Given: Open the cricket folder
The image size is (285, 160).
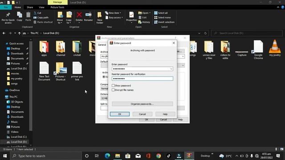Looking at the screenshot, I should point(77,48).
